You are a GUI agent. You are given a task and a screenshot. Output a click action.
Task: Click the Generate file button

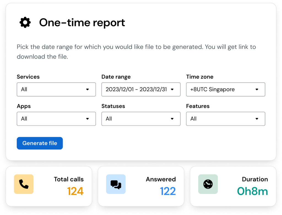(40, 143)
